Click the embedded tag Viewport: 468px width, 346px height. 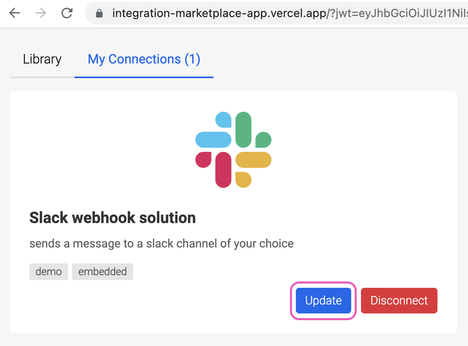point(102,272)
